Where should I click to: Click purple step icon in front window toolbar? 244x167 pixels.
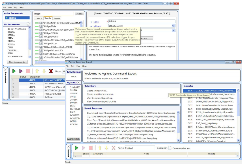pyautogui.click(x=83, y=148)
